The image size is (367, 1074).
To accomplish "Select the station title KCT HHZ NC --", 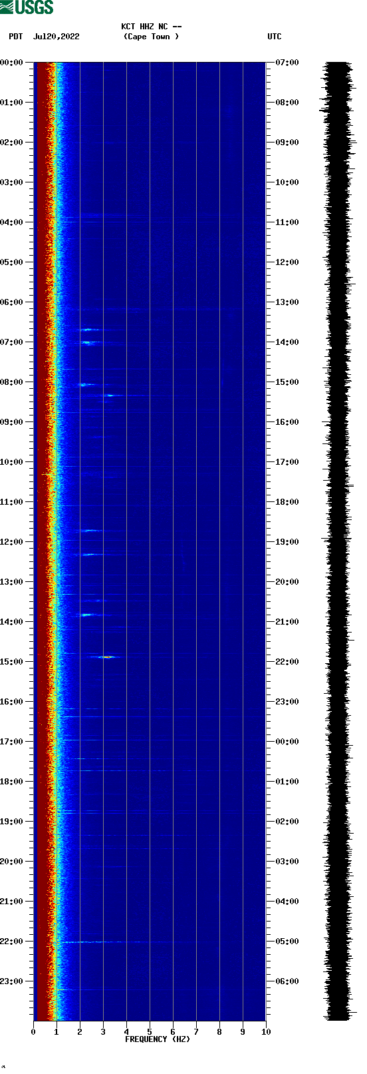I will [x=151, y=27].
